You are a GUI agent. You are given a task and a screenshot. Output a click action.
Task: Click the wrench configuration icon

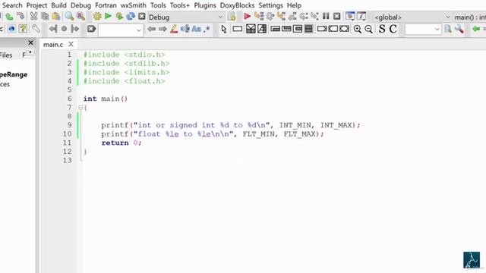tap(36, 29)
